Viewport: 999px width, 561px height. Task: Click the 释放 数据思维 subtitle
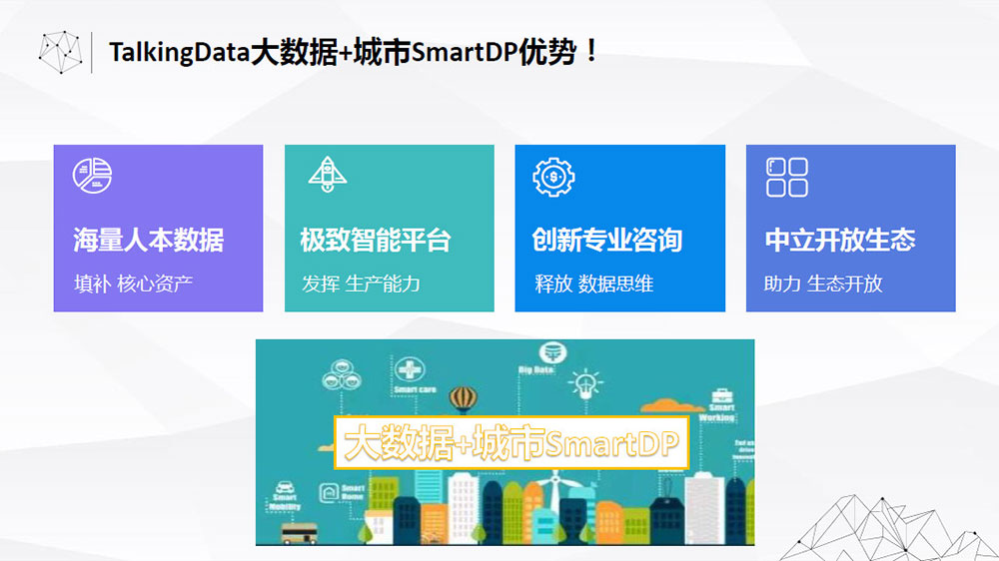(593, 283)
